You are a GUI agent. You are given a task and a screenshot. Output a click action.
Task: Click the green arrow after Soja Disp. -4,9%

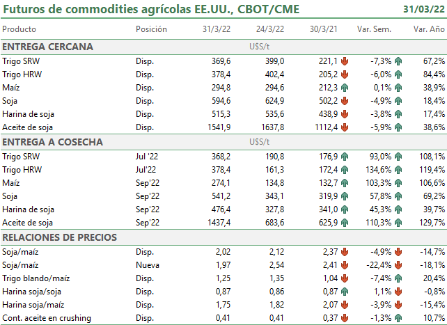click(x=398, y=101)
